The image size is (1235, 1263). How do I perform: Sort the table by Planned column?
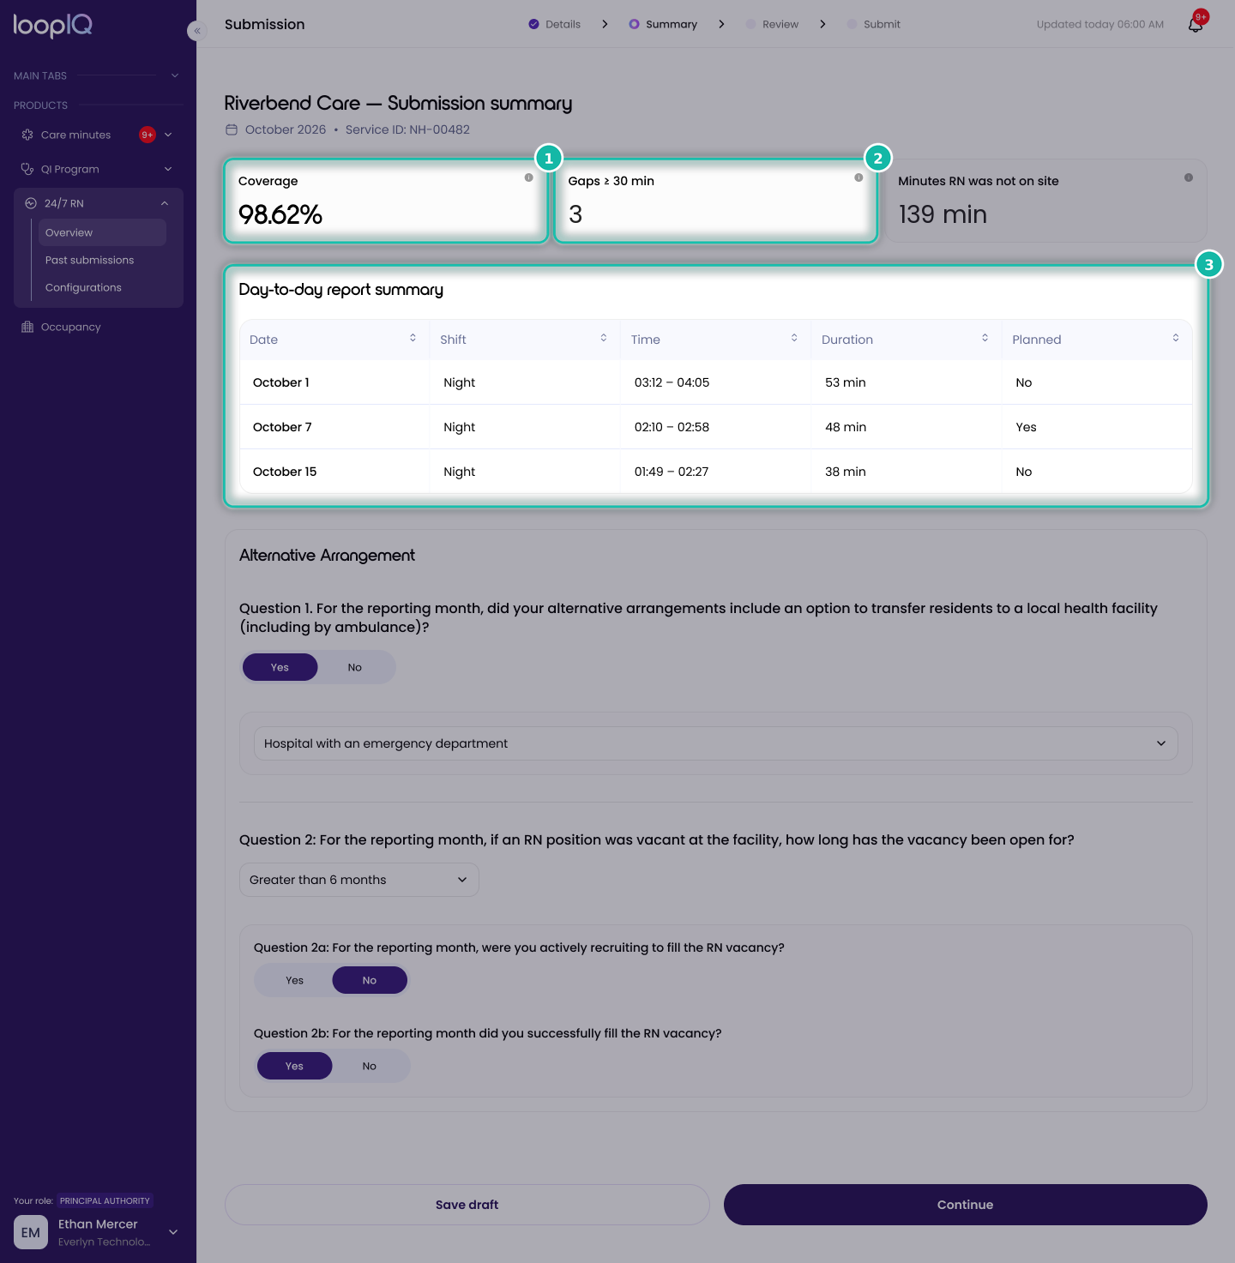pyautogui.click(x=1176, y=338)
